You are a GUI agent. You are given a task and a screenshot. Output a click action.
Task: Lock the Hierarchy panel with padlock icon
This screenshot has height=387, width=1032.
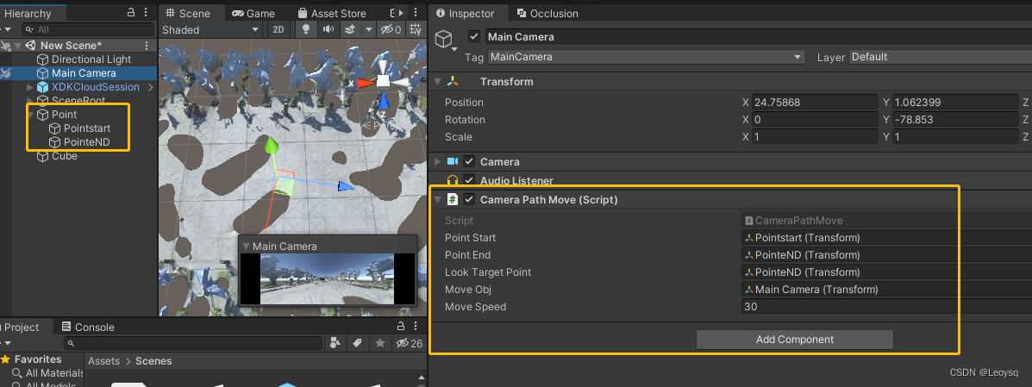point(131,13)
